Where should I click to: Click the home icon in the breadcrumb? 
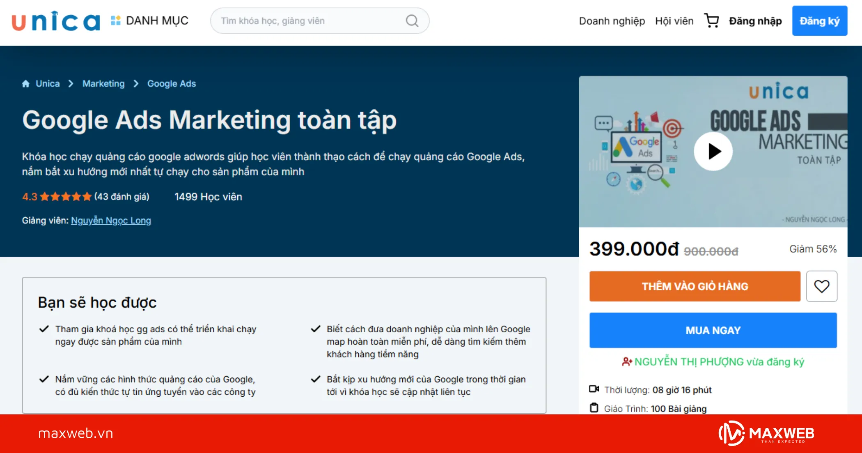click(x=26, y=83)
